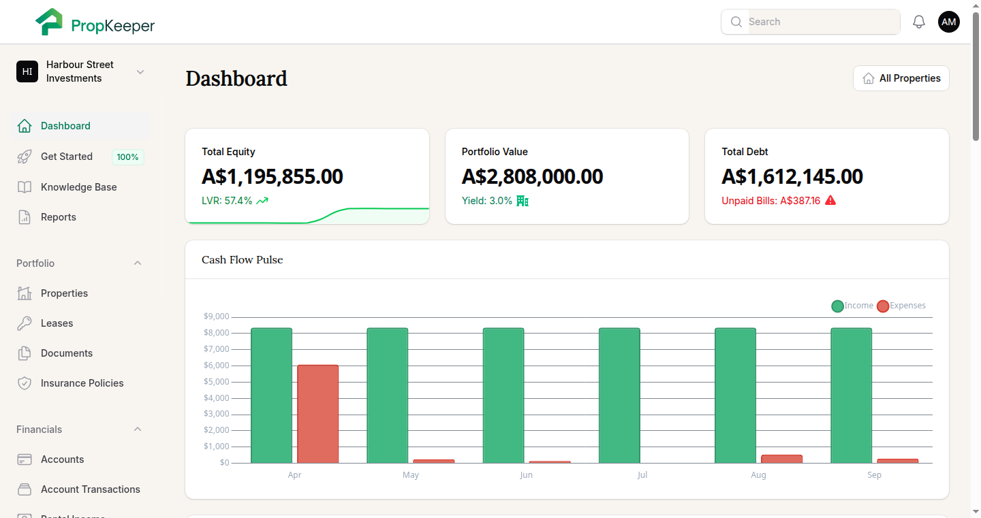Open Get Started menu item
This screenshot has height=518, width=981.
[82, 157]
